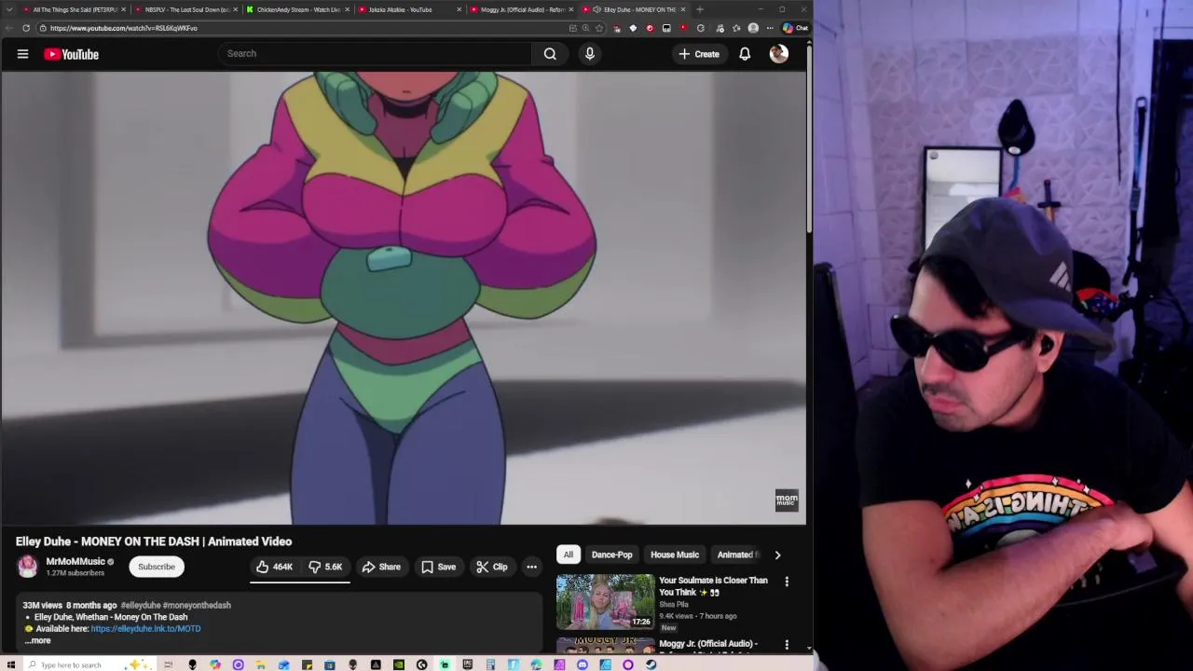Open browser Chat sidebar button
1193x671 pixels.
coord(795,28)
